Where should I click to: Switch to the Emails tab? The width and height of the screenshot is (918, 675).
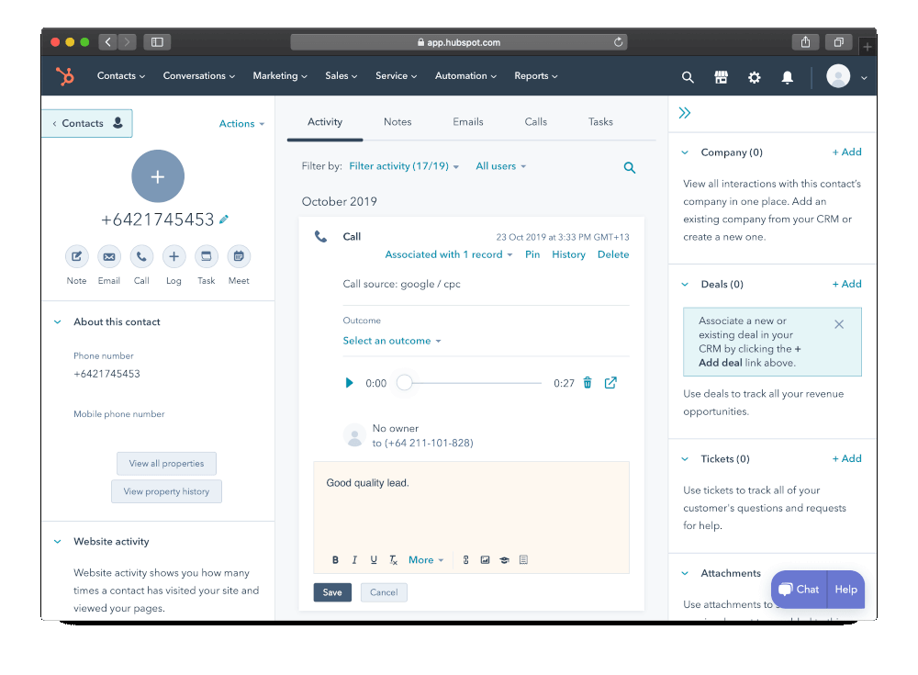pyautogui.click(x=468, y=121)
